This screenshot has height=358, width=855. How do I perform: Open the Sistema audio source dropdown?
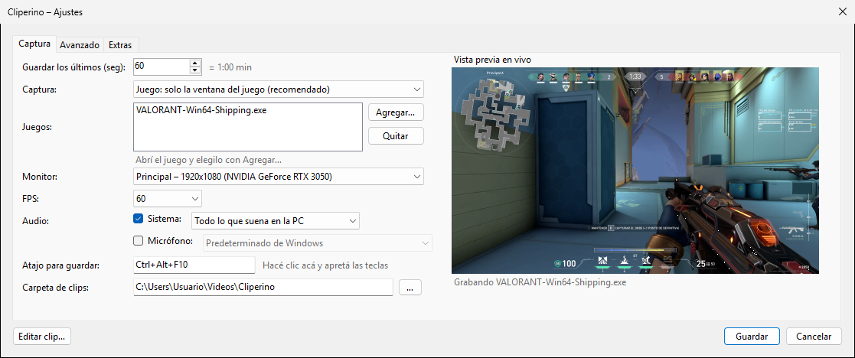[x=276, y=220]
